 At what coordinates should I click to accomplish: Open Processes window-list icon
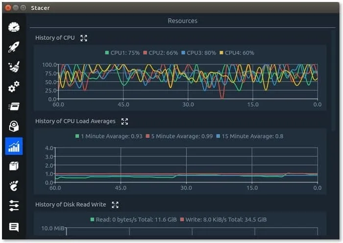(14, 106)
